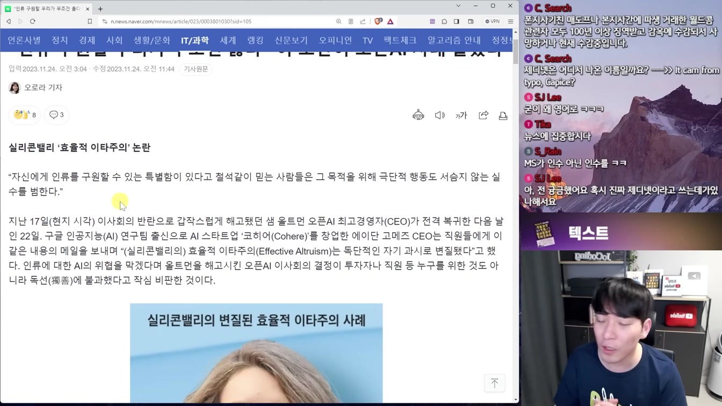
Task: Click the subtitle 실리콘밸리 '효율적 이타주의' 논란
Action: [80, 148]
